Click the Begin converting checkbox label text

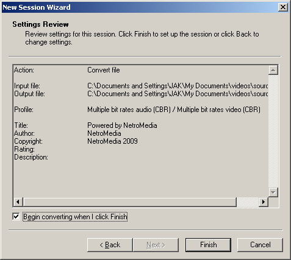point(75,217)
